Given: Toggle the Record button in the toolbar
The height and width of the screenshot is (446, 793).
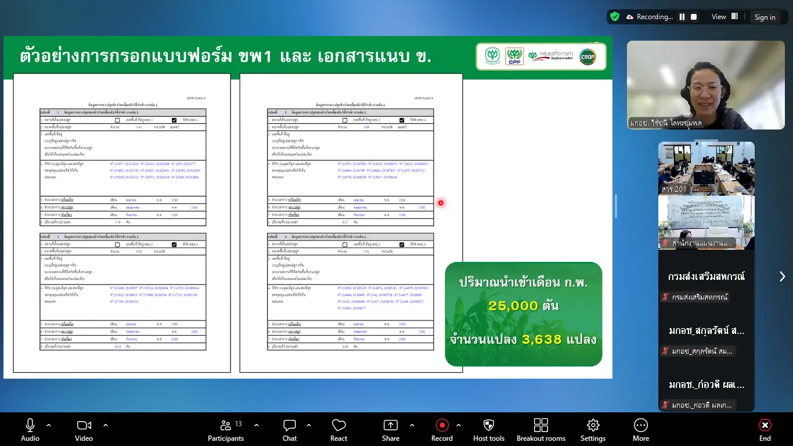Looking at the screenshot, I should 442,430.
